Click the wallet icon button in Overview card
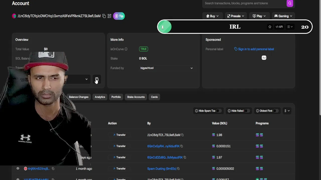The image size is (321, 180). 97,79
